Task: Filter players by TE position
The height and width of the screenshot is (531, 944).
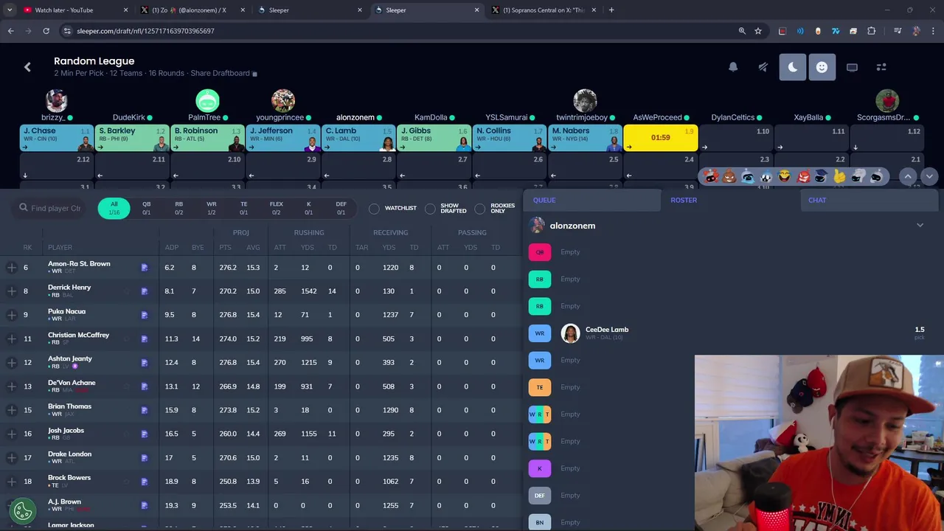Action: pyautogui.click(x=244, y=208)
